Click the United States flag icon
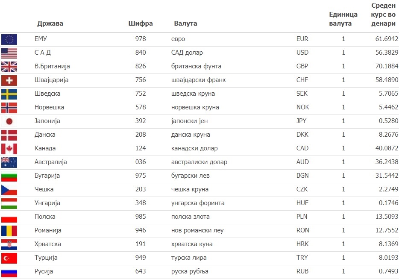The width and height of the screenshot is (399, 279). tap(9, 53)
